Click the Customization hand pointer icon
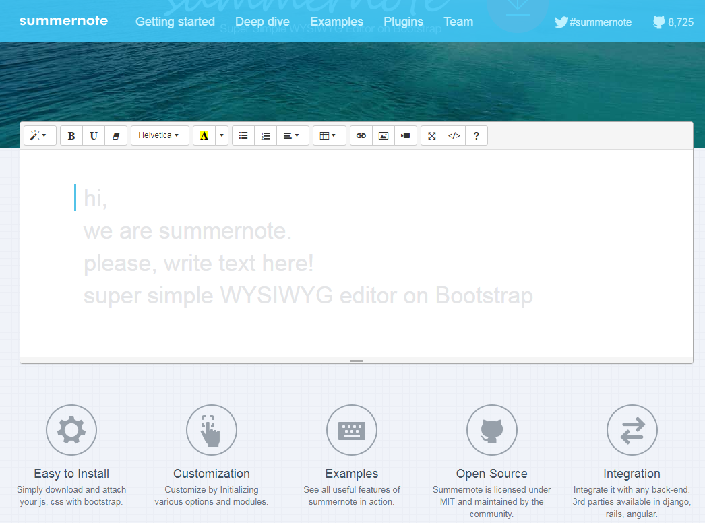 pyautogui.click(x=212, y=430)
